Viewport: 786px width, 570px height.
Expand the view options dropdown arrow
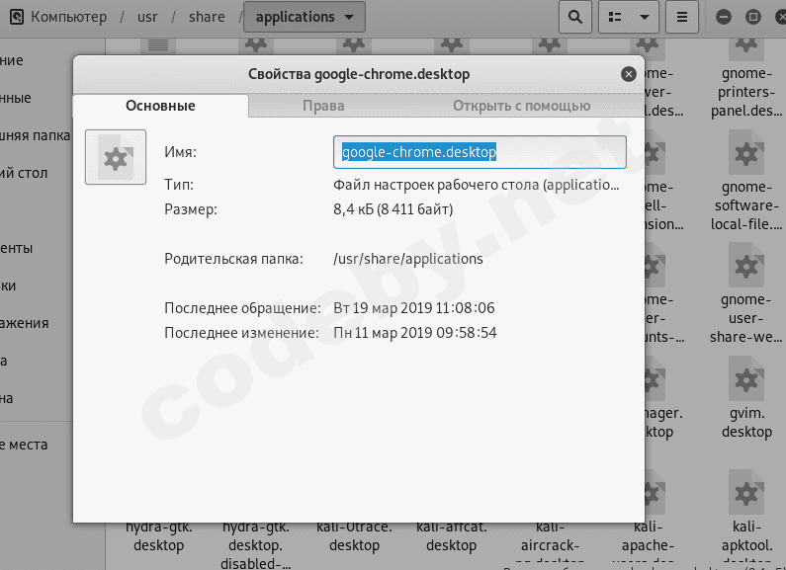pos(645,17)
